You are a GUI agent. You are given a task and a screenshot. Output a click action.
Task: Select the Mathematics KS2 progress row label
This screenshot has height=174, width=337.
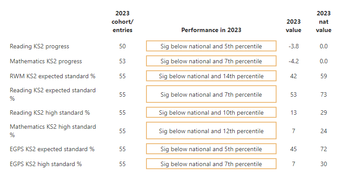(x=46, y=62)
